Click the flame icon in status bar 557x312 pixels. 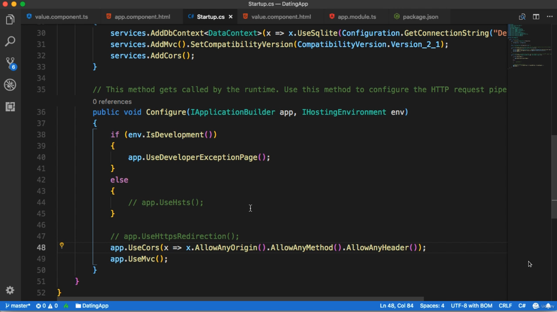point(66,306)
